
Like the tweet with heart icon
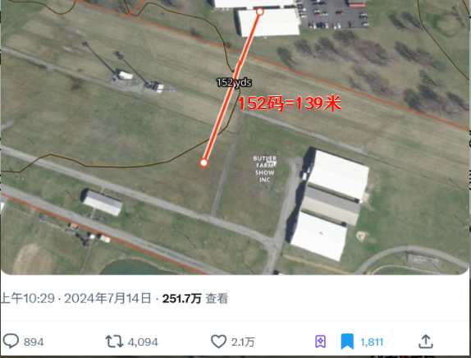click(x=218, y=342)
